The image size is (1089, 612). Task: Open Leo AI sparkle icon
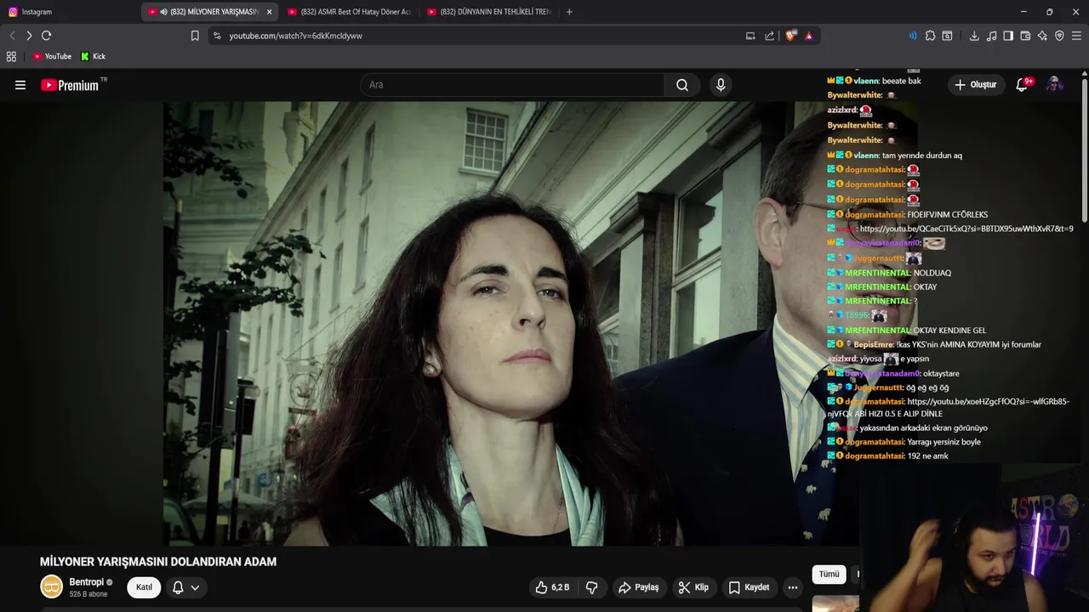tap(1042, 36)
